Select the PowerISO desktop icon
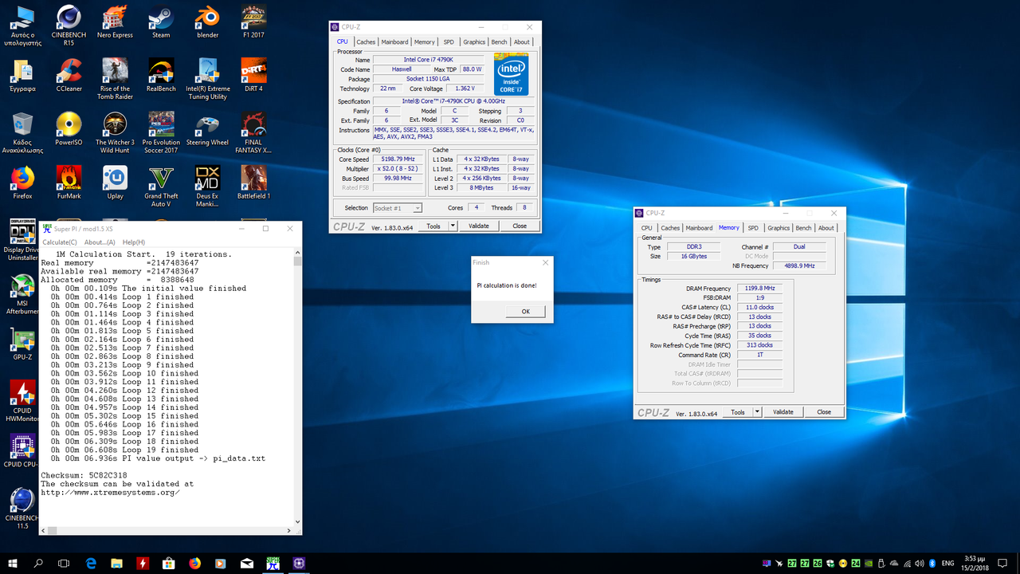 tap(69, 128)
